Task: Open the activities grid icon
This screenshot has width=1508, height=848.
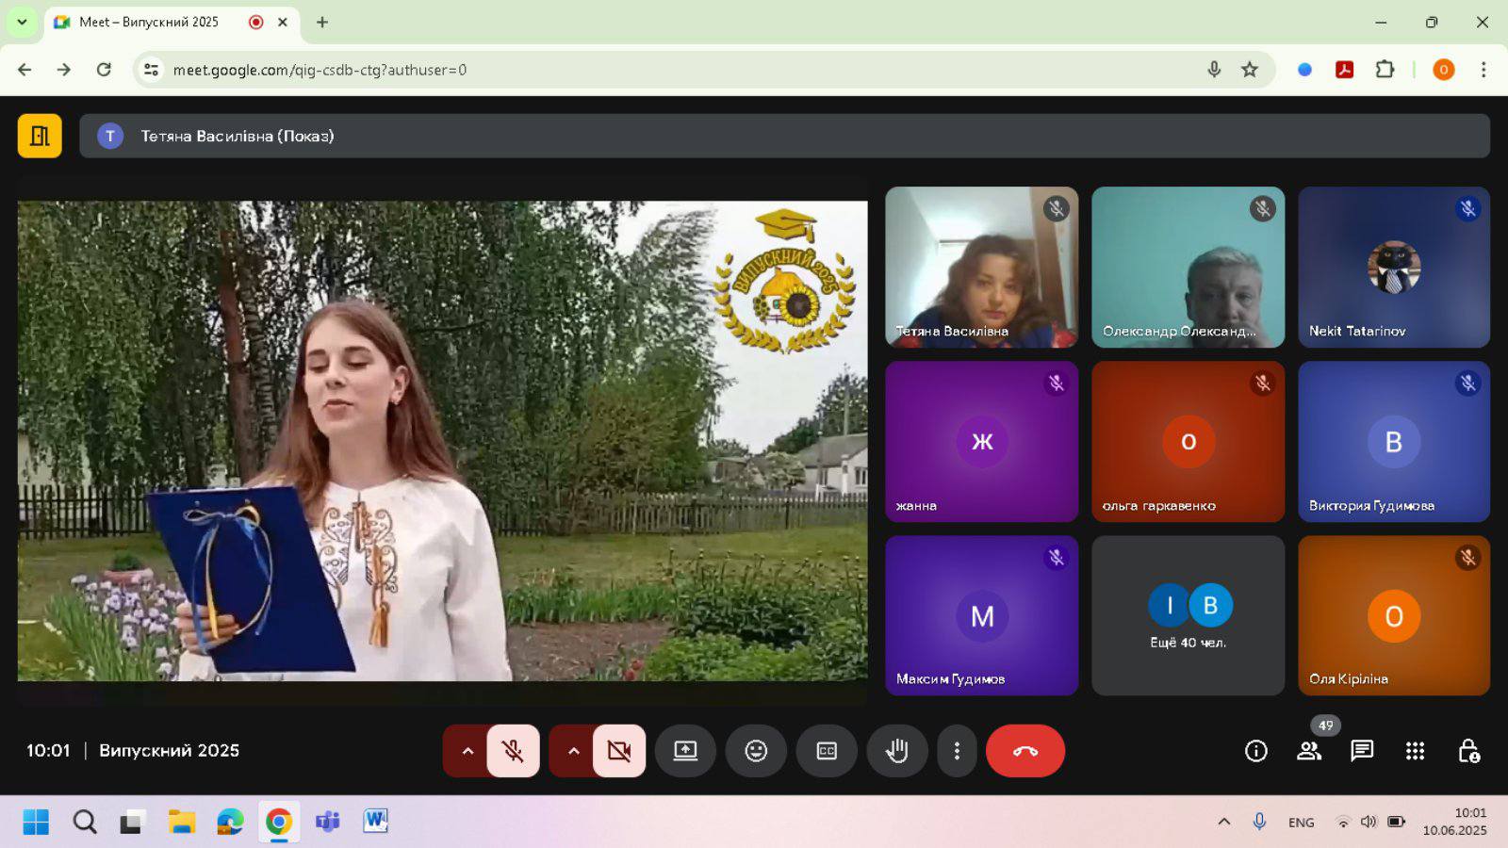Action: [x=1415, y=751]
